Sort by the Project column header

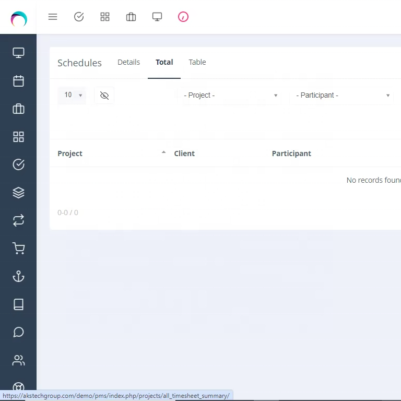(x=70, y=154)
